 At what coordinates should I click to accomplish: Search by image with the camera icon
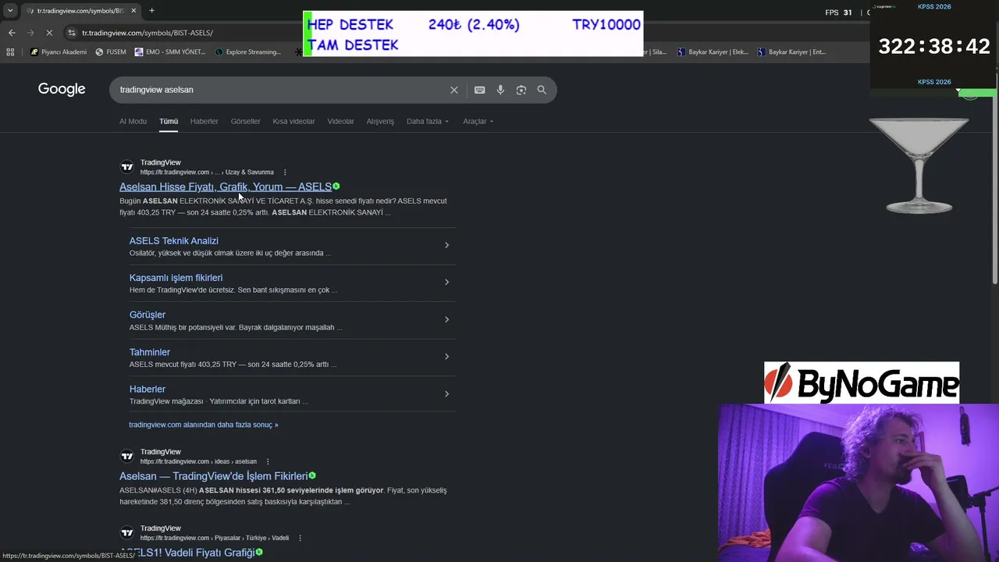(x=521, y=90)
